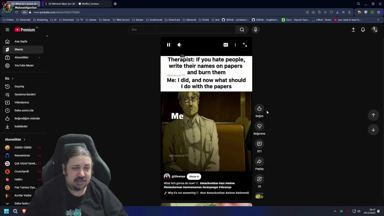Open Raxxanterax subscription channel
Viewport: 384px width, 216px height.
tap(23, 155)
